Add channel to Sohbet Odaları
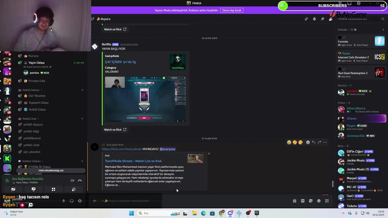Image resolution: width=388 pixels, height=218 pixels. [82, 161]
